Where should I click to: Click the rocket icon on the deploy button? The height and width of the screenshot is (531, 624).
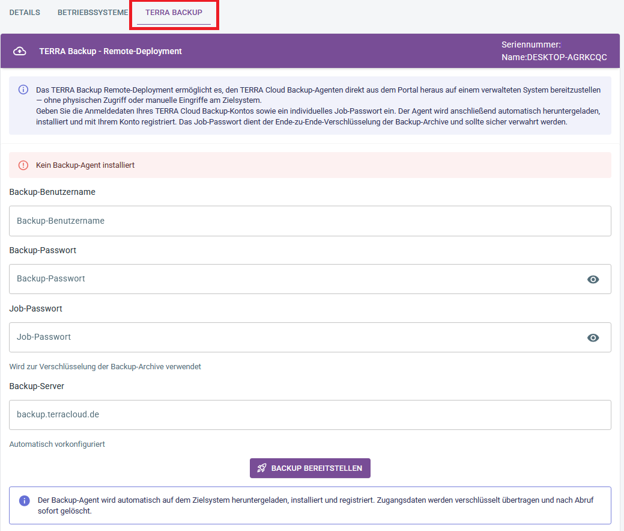(x=262, y=468)
